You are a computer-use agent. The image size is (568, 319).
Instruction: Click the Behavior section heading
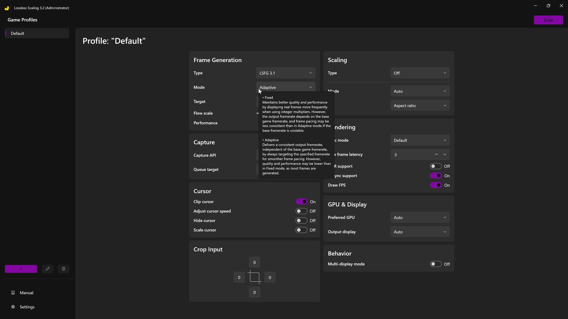click(x=340, y=253)
